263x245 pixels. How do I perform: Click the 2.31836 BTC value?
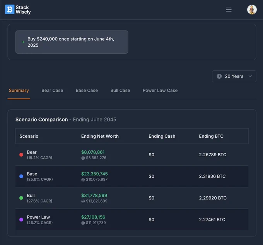tap(212, 176)
